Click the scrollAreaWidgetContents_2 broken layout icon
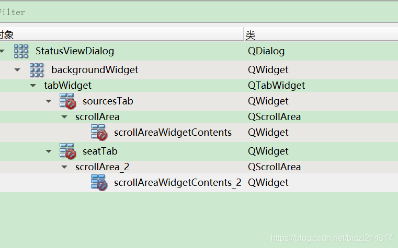398x248 pixels. [x=99, y=182]
